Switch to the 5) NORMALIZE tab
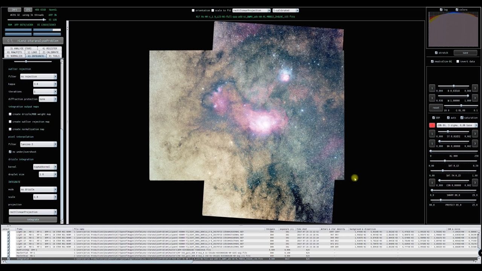The width and height of the screenshot is (482, 271). [14, 56]
